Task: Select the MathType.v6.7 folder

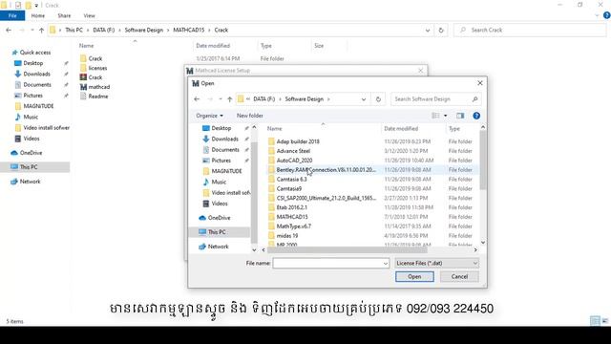Action: click(x=293, y=226)
